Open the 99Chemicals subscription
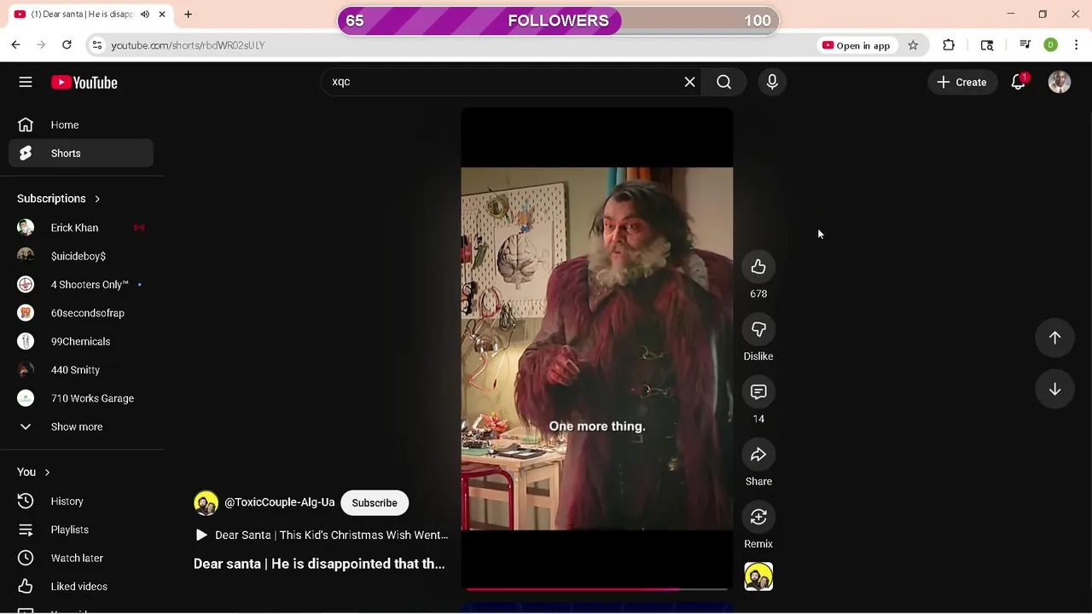Screen dimensions: 1092x614 [81, 341]
